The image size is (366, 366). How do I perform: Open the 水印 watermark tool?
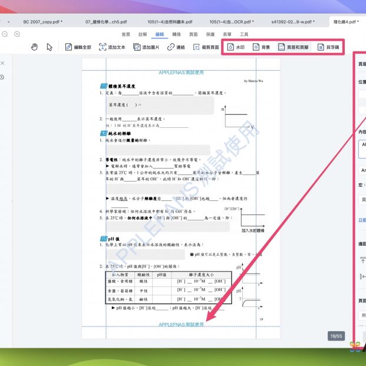[x=236, y=47]
